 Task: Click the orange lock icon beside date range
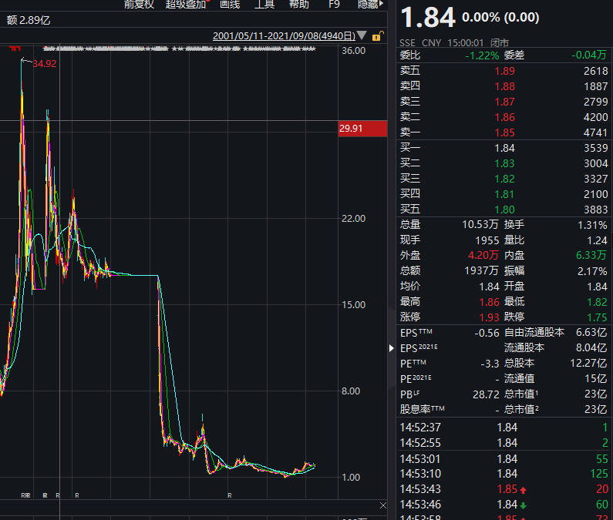[x=377, y=36]
